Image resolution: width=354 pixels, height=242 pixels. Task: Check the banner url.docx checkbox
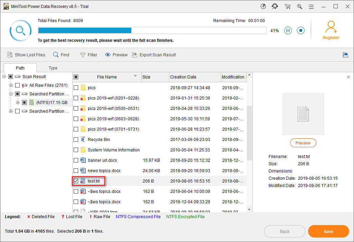point(76,160)
